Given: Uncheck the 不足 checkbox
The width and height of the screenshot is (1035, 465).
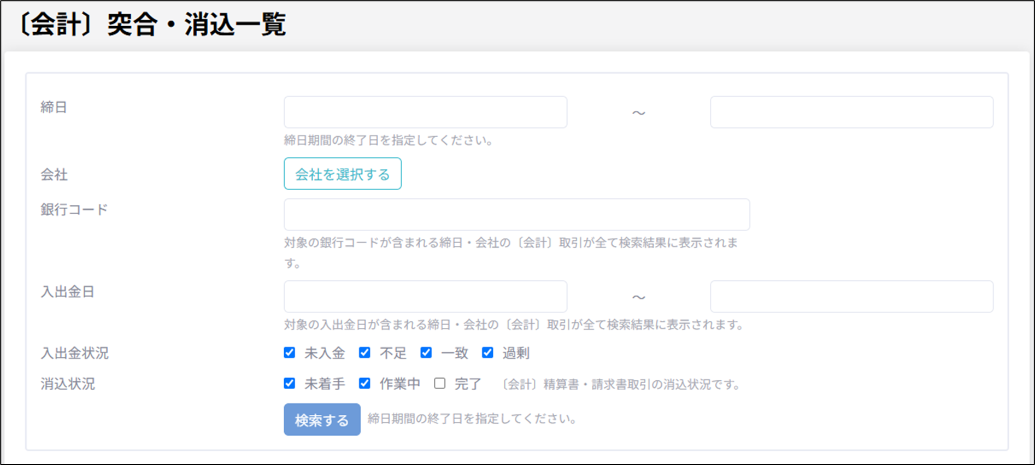Looking at the screenshot, I should tap(364, 353).
